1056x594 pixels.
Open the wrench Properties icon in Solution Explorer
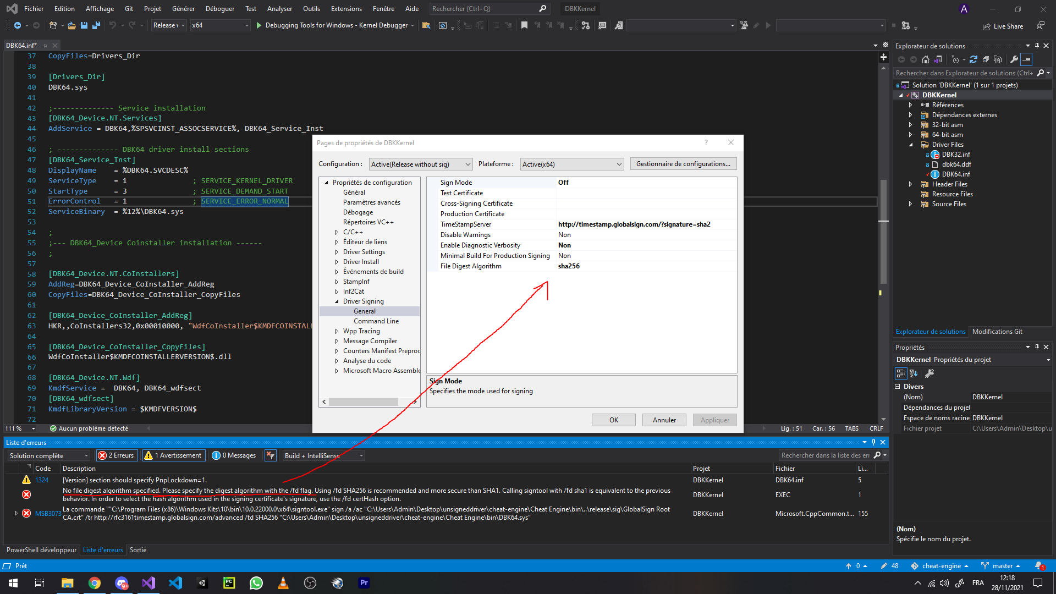point(1014,59)
